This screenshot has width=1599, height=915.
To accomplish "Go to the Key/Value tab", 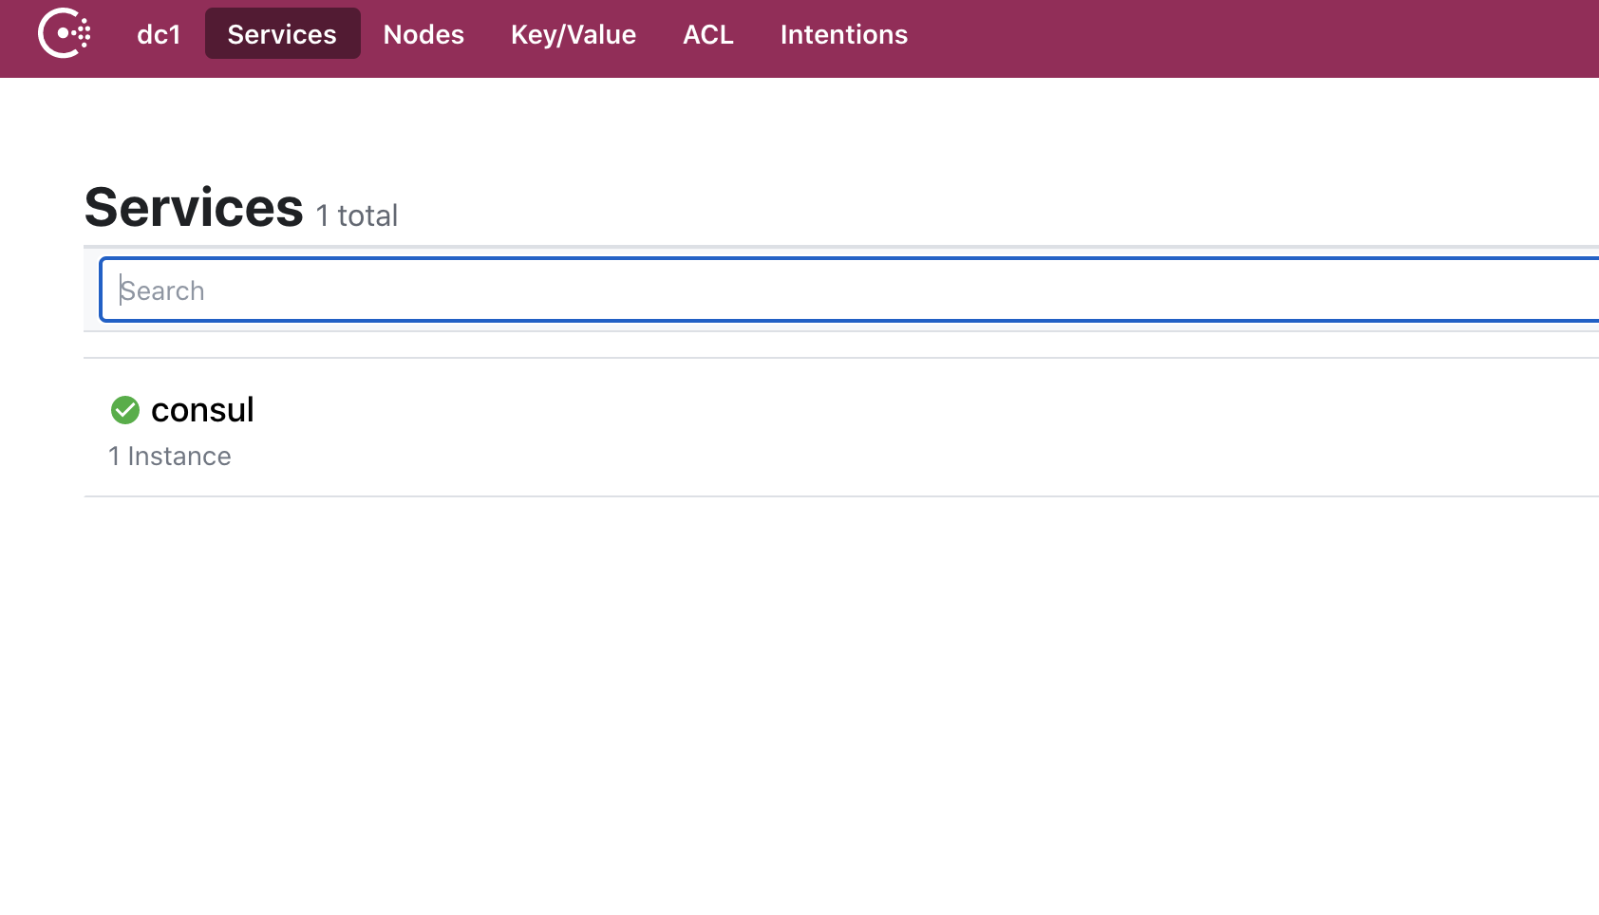I will (x=574, y=34).
